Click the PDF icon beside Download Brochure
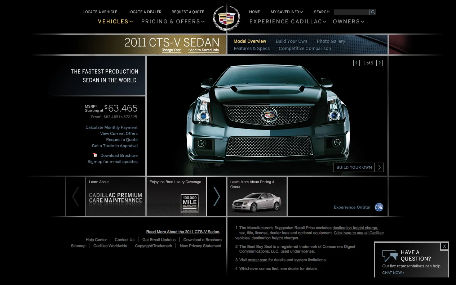This screenshot has height=285, width=456. [x=95, y=155]
